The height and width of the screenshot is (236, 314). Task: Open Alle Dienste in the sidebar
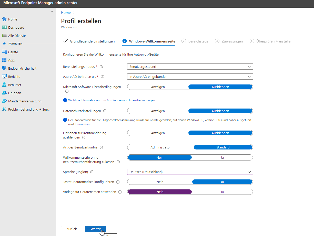tap(17, 36)
